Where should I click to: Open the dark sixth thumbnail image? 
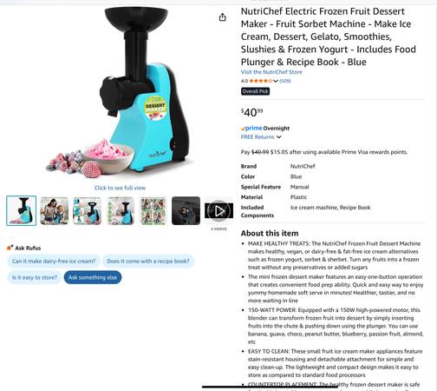[186, 210]
